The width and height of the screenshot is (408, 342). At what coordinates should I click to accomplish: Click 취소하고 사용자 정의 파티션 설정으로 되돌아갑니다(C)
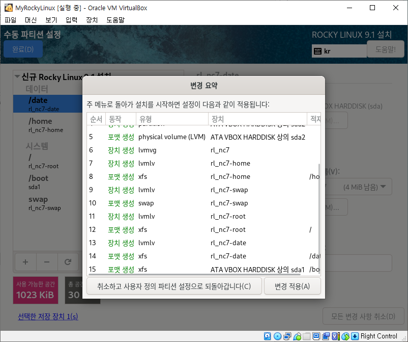tap(174, 286)
